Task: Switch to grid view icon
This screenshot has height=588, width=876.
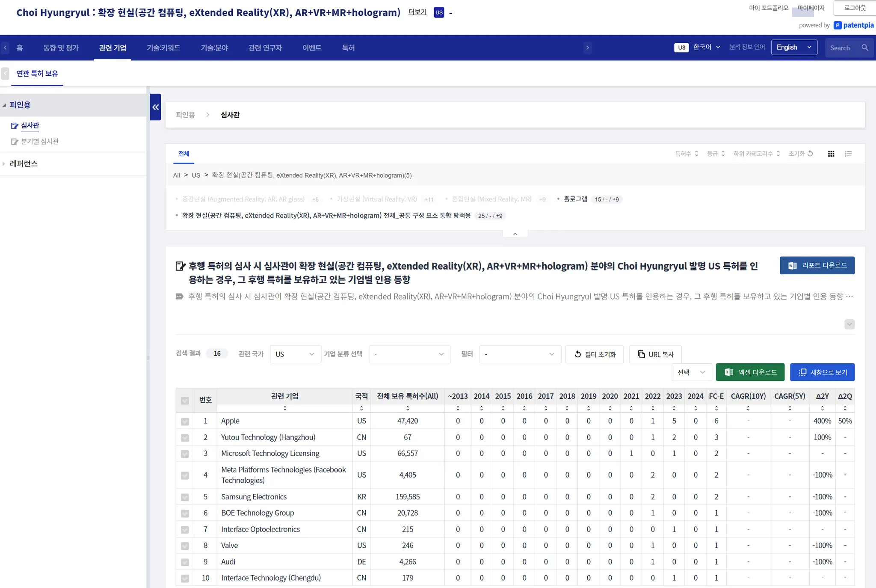Action: coord(831,154)
